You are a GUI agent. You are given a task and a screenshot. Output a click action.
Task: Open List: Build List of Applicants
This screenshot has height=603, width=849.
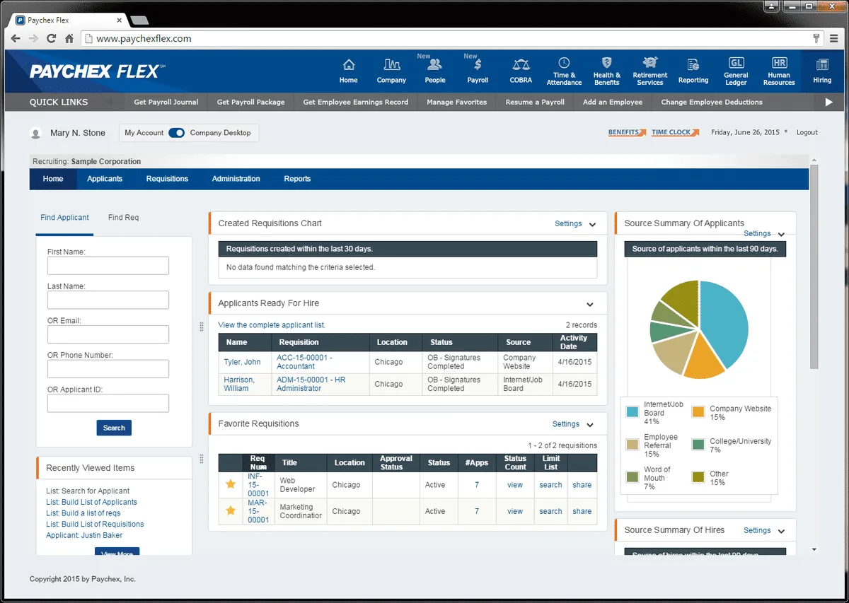[91, 502]
